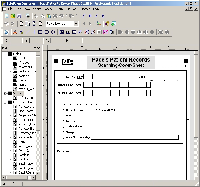200x187 pixels.
Task: Select the Consent-General radio bubble
Action: click(x=64, y=110)
